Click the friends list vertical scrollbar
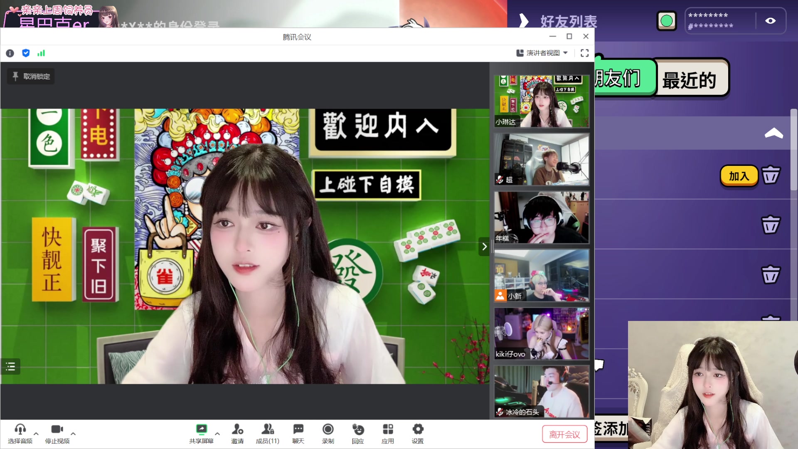 point(793,150)
